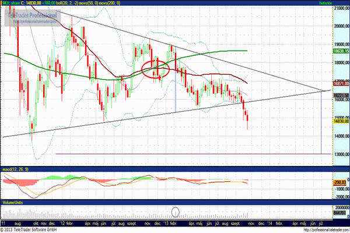Image resolution: width=350 pixels, height=233 pixels.
Task: Click the small oval marker in the volume panel
Action: tap(174, 210)
